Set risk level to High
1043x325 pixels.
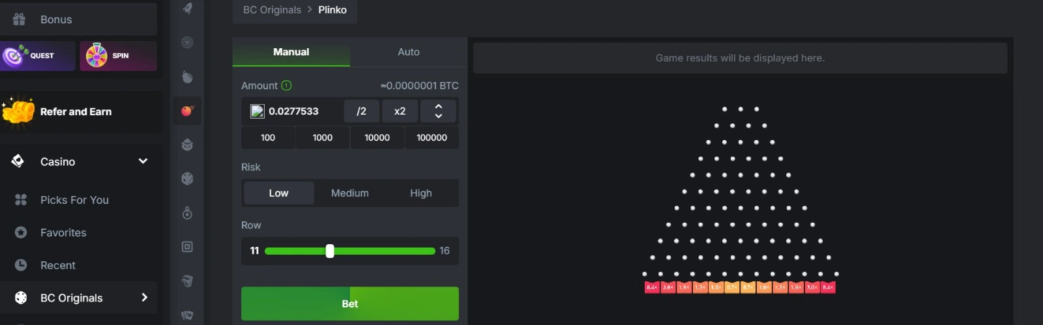[420, 193]
